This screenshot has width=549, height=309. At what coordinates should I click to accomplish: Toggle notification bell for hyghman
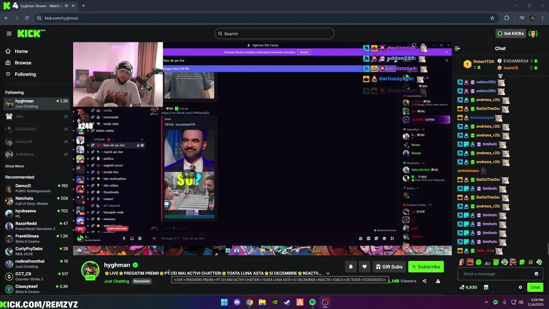350,267
